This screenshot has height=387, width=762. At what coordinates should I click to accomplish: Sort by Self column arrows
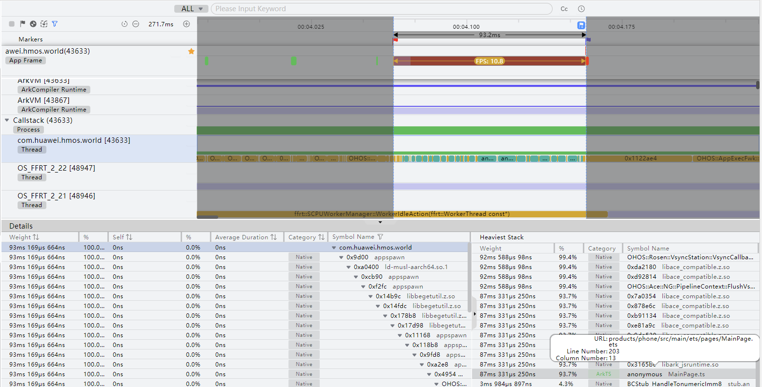click(129, 237)
